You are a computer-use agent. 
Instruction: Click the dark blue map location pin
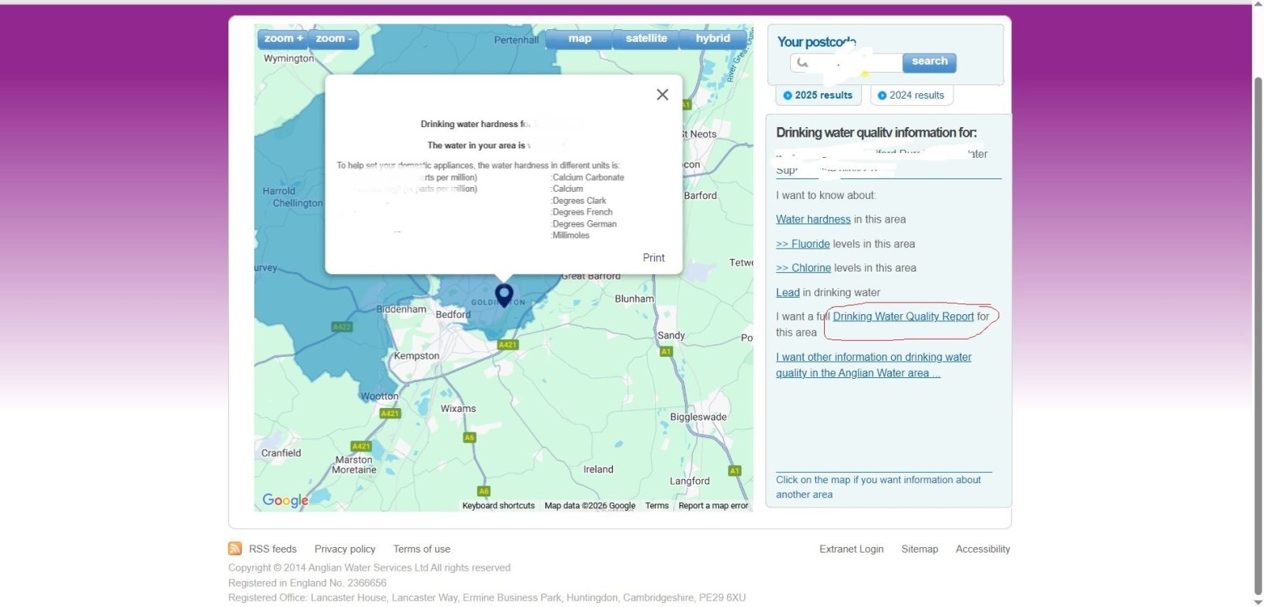tap(504, 294)
